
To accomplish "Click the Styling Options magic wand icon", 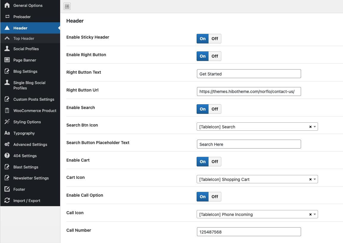I will coord(7,122).
